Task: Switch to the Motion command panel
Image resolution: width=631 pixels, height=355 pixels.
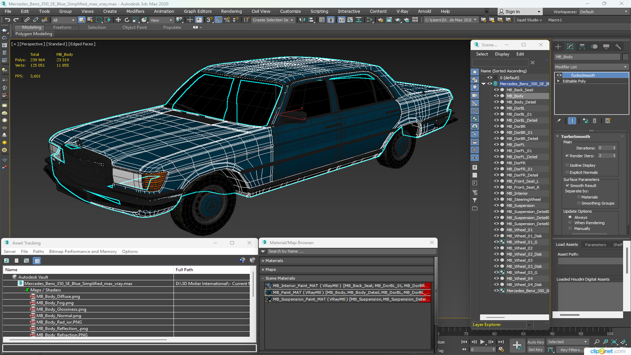Action: [x=594, y=47]
